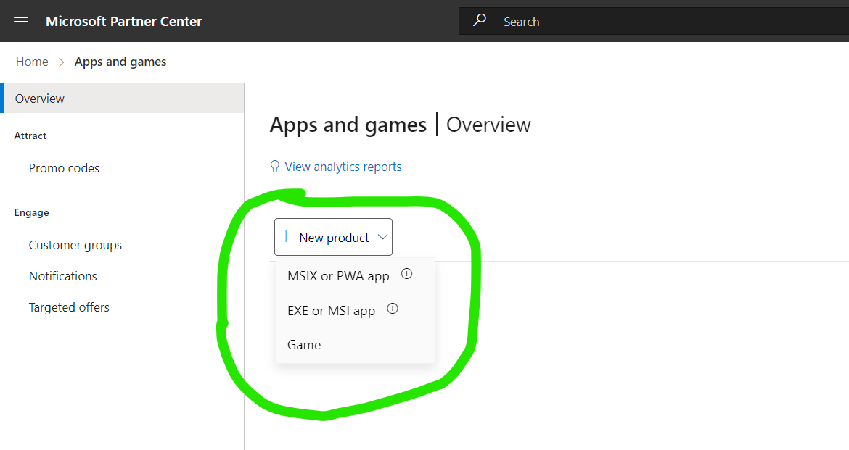Go to Promo codes

pyautogui.click(x=64, y=168)
